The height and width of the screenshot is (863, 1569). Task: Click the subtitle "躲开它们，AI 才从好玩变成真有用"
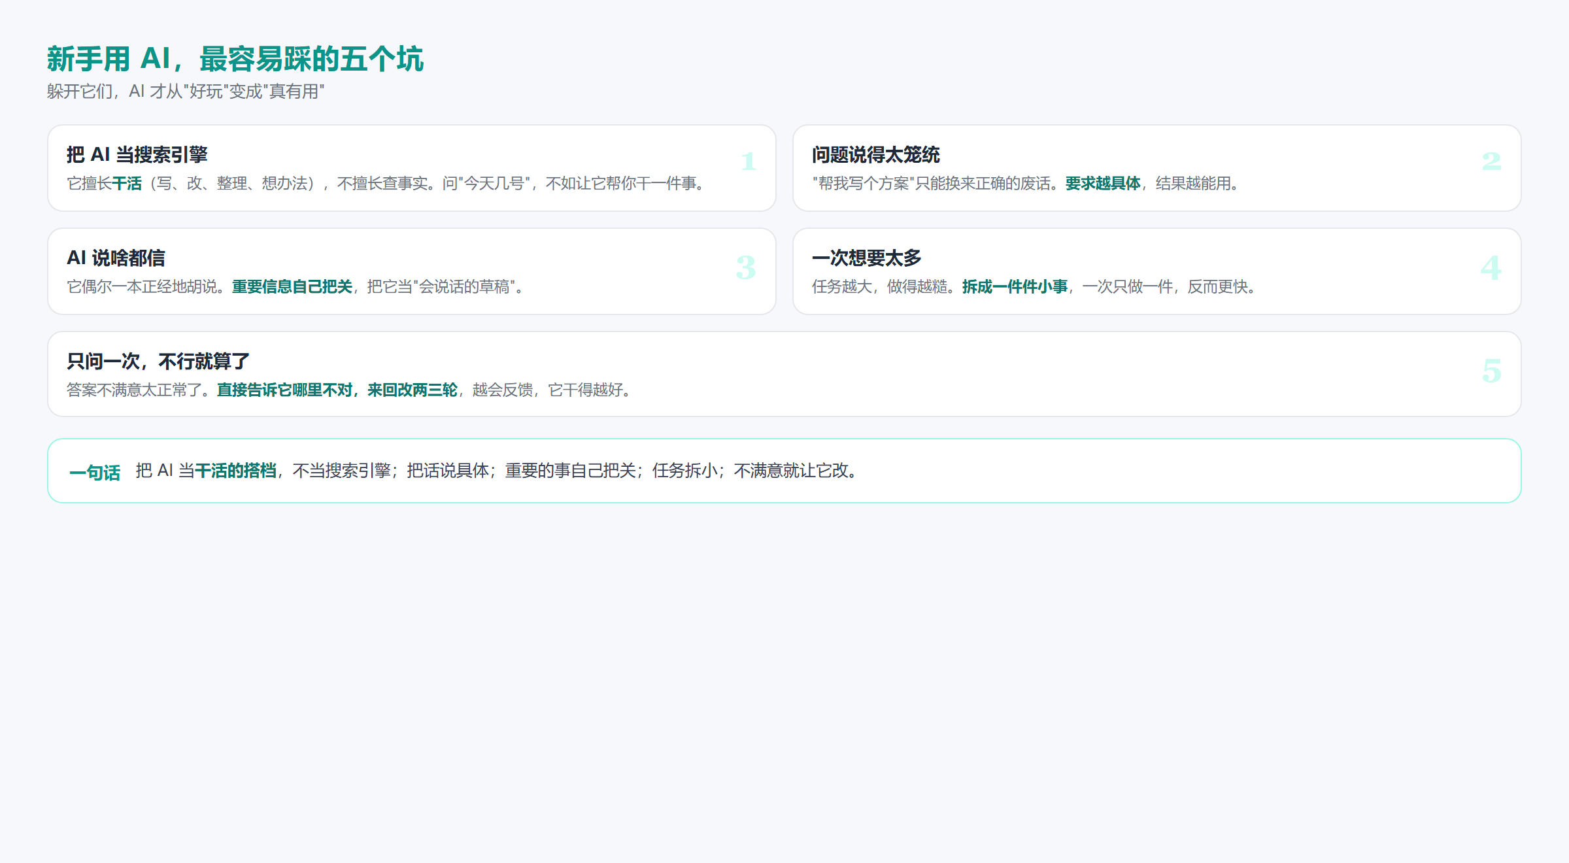tap(186, 92)
